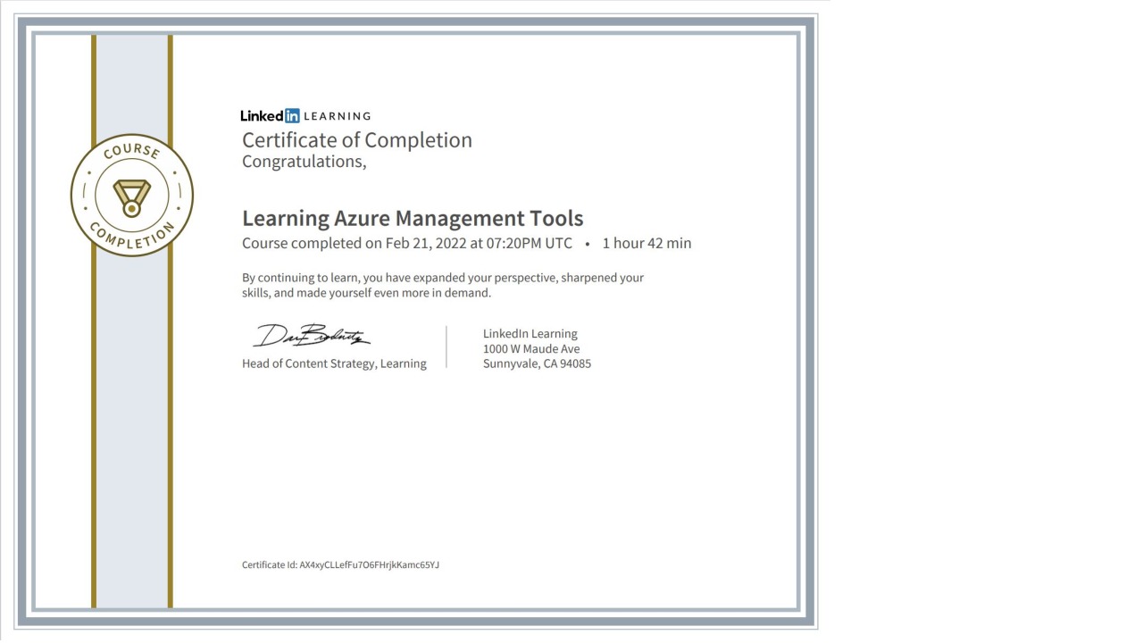Click the handwritten signature

coord(312,337)
